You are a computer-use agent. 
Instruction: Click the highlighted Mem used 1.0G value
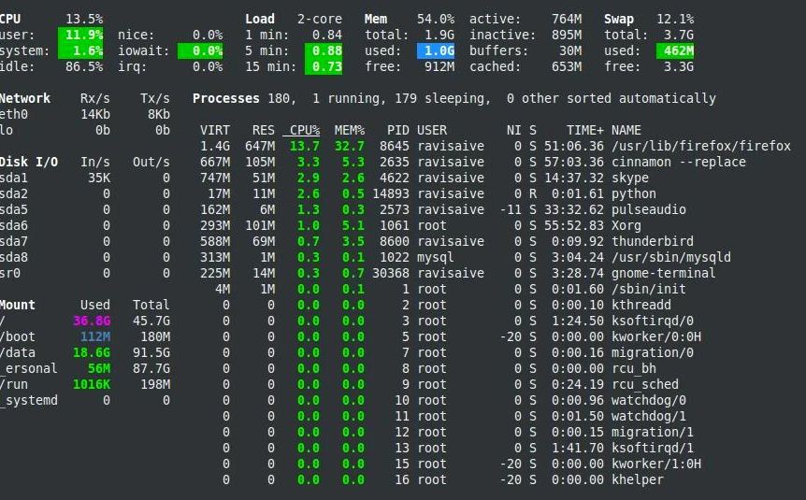click(x=436, y=50)
